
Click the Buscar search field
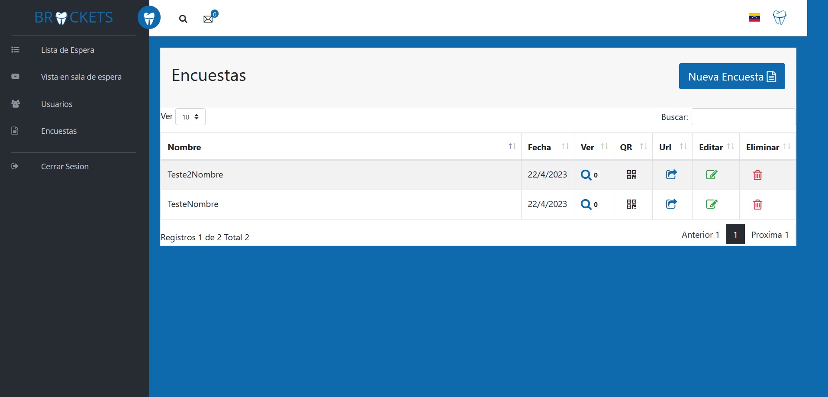[x=743, y=116]
